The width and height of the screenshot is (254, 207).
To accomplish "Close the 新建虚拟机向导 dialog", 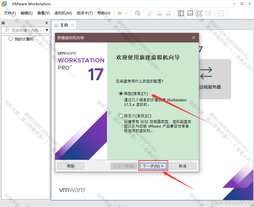I will coord(194,38).
